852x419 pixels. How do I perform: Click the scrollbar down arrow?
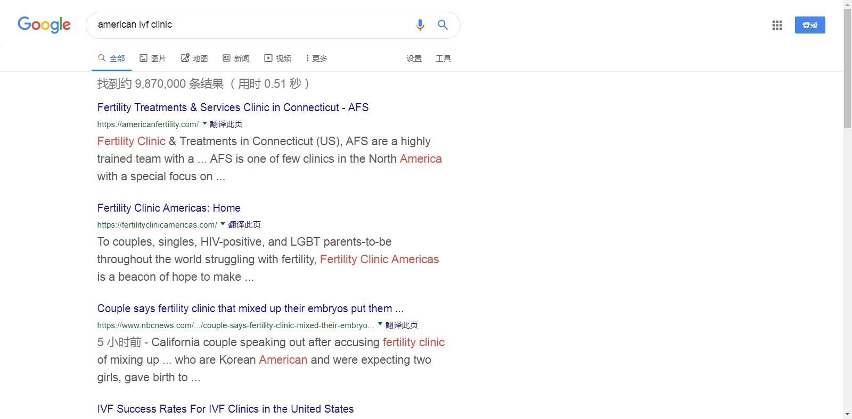click(x=847, y=415)
